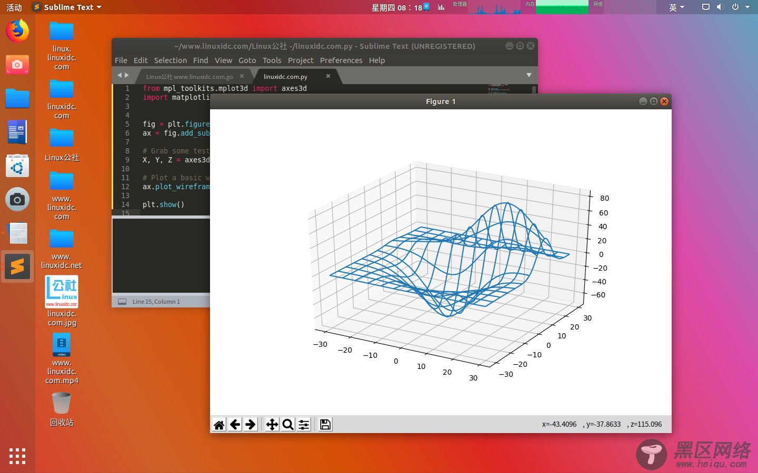Click the plt.show() code line
This screenshot has width=758, height=473.
click(164, 204)
